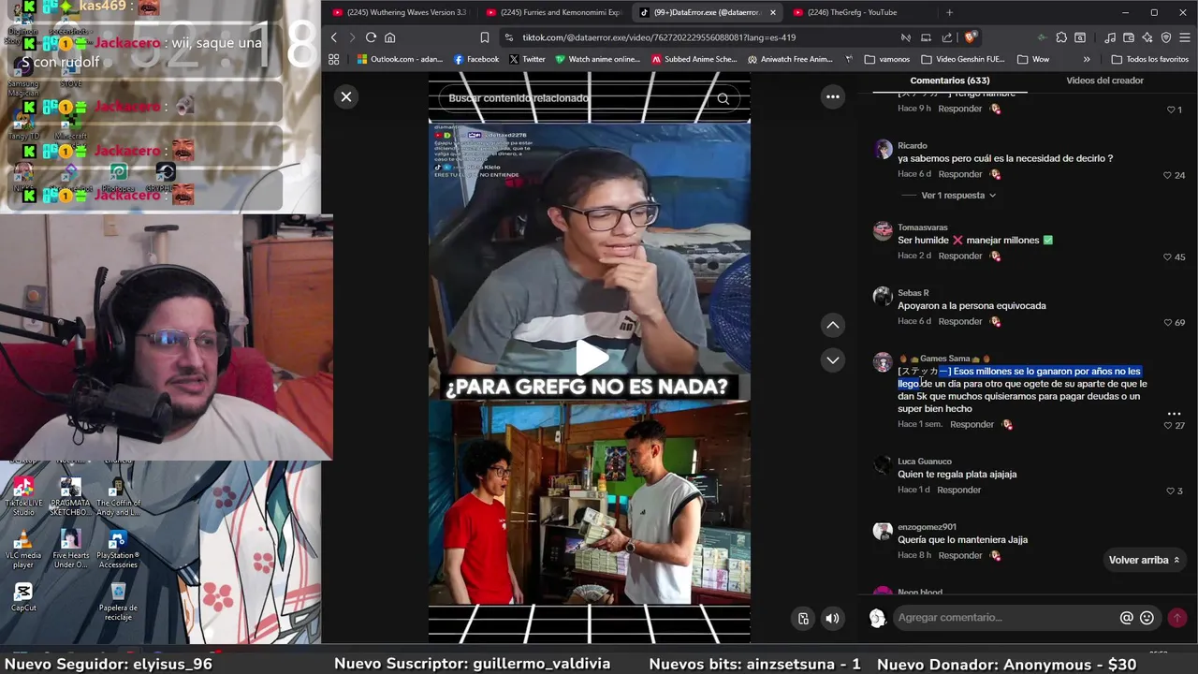Reply to Games Sama's comment via Responder
The image size is (1198, 674).
point(972,424)
